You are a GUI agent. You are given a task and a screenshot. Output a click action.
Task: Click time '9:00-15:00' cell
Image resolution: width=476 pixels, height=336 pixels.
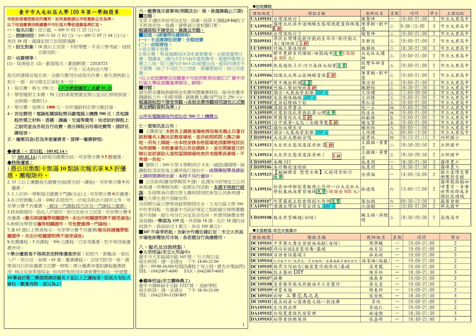(412, 26)
